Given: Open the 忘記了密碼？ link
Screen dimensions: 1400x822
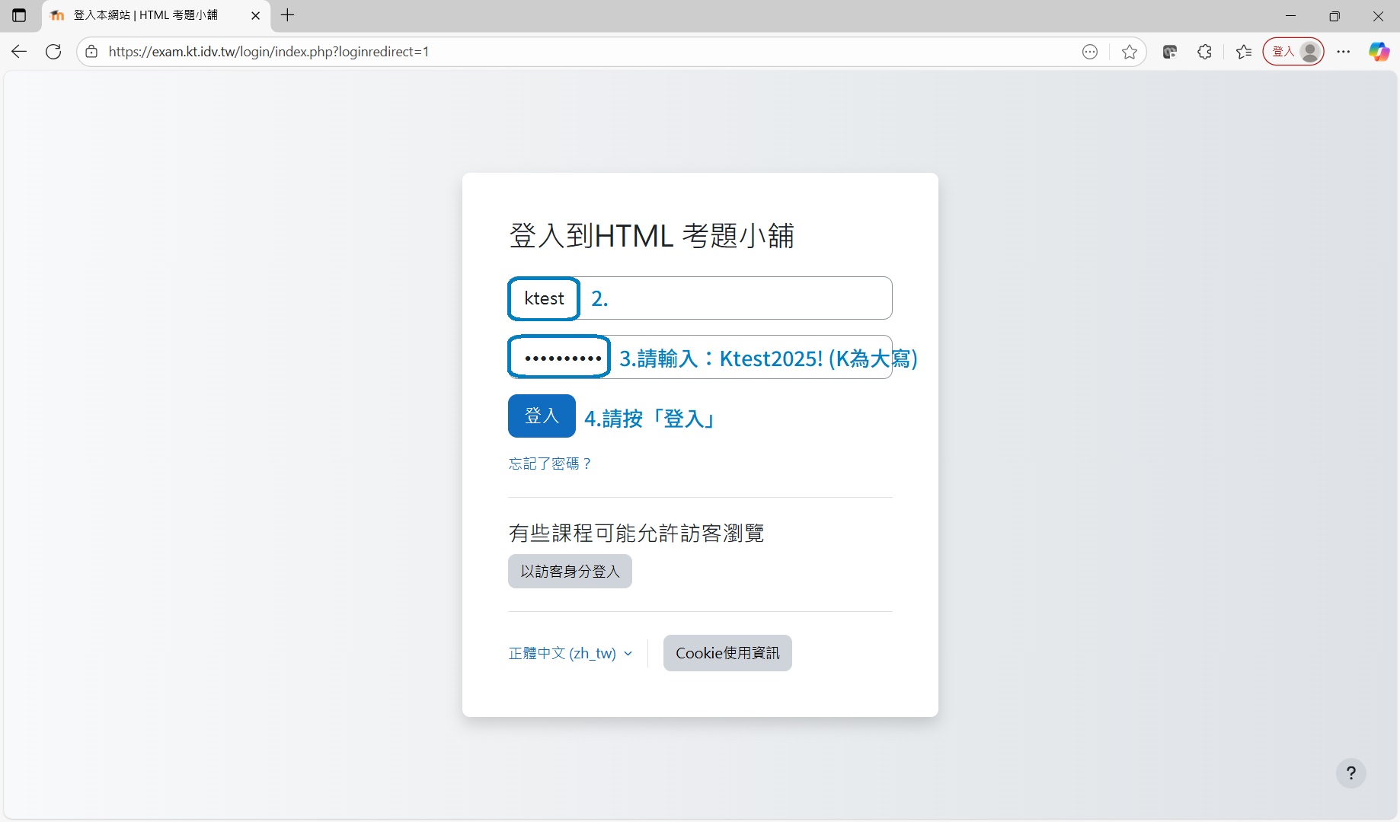Looking at the screenshot, I should pyautogui.click(x=549, y=464).
